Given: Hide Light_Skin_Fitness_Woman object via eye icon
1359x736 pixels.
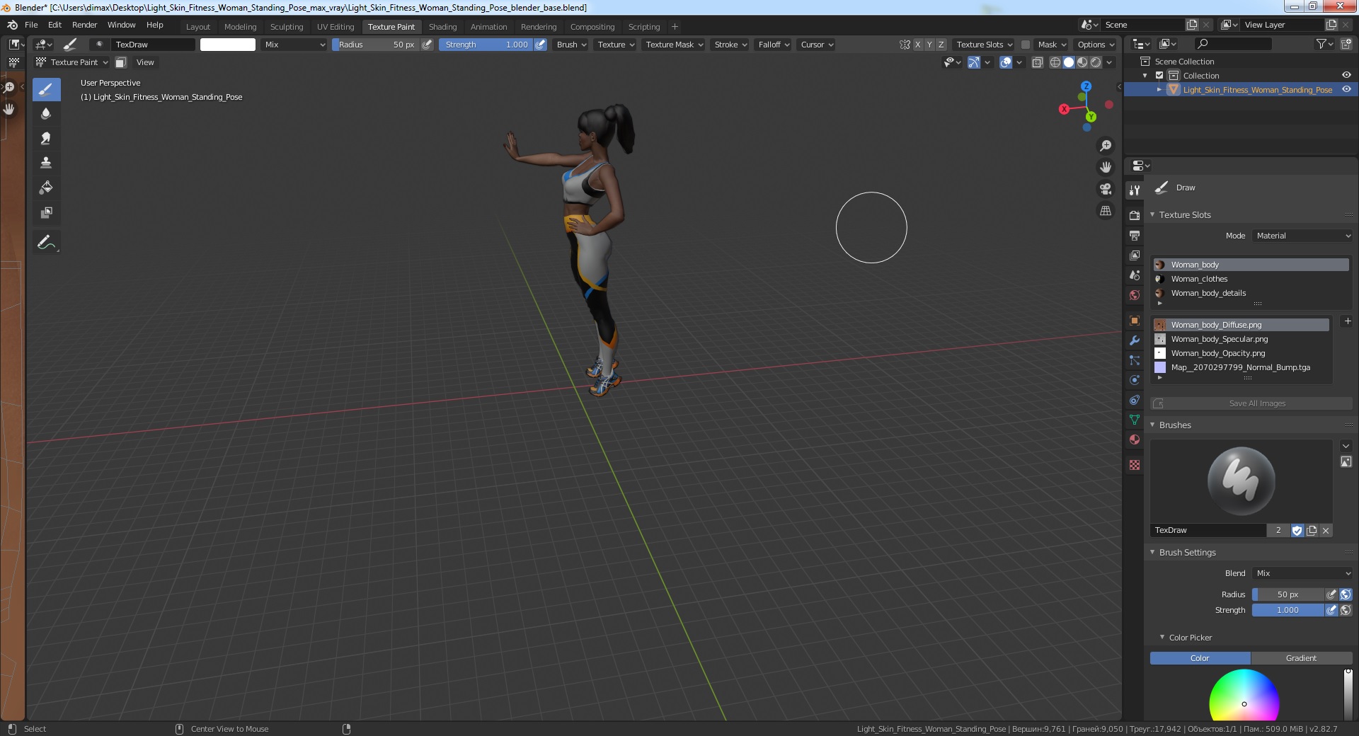Looking at the screenshot, I should [1346, 90].
